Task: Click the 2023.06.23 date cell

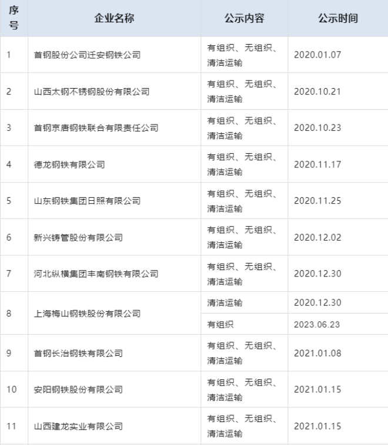Action: coord(317,324)
